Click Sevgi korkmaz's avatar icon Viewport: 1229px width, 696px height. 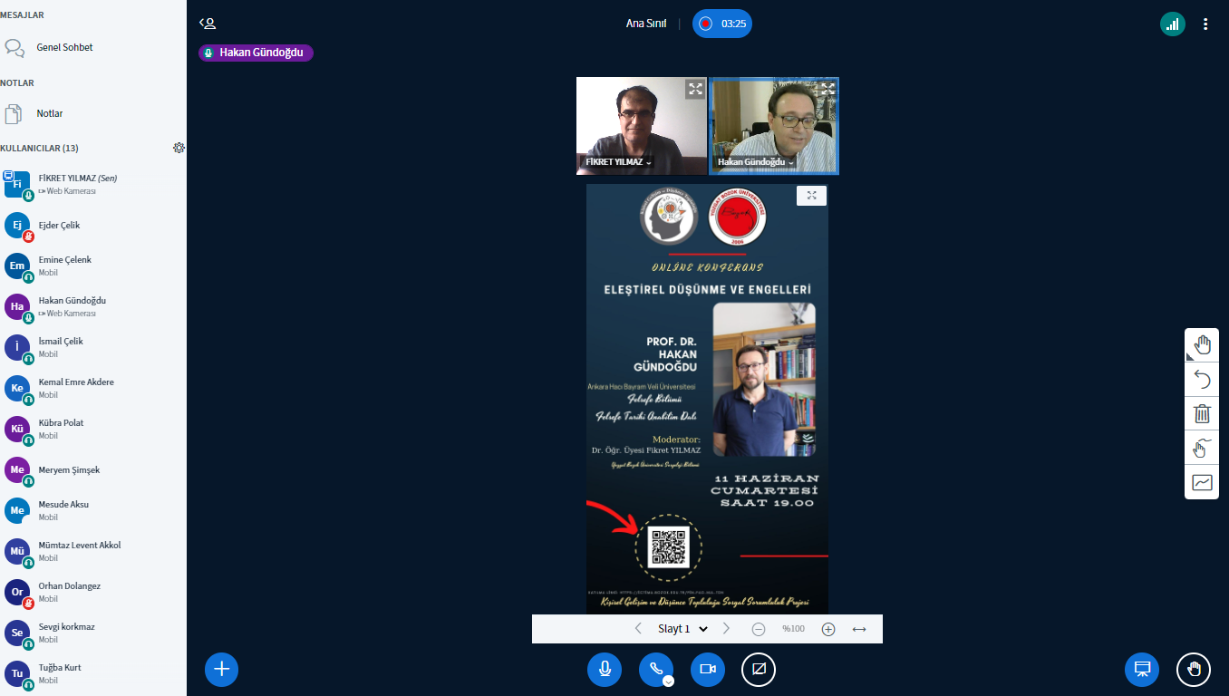(x=17, y=633)
